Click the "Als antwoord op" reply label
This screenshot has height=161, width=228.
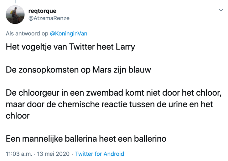click(x=27, y=33)
